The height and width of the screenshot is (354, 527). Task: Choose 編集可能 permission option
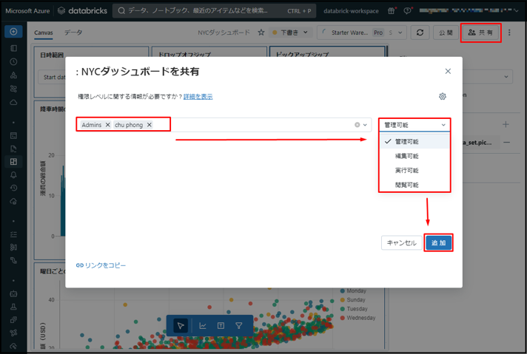[x=406, y=156]
